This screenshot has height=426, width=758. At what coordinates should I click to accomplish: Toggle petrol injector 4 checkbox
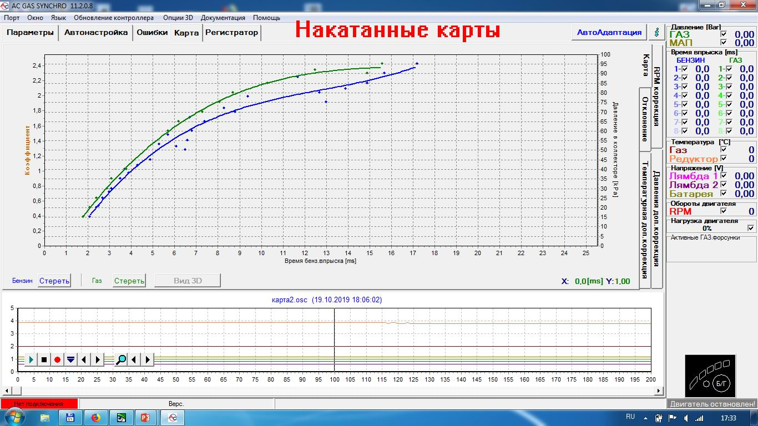point(684,96)
